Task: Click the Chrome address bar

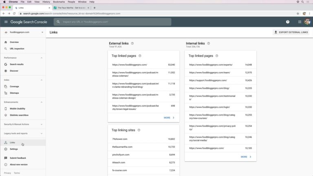Action: point(158,13)
